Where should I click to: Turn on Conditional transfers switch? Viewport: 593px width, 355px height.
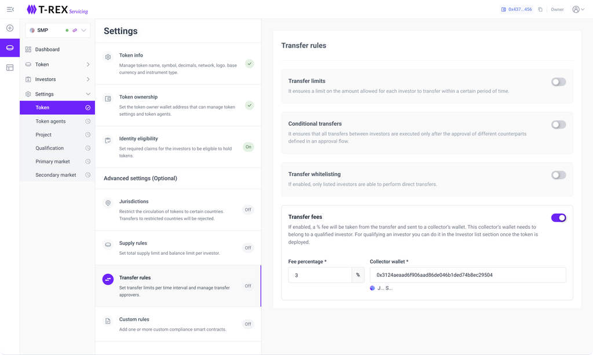[558, 125]
